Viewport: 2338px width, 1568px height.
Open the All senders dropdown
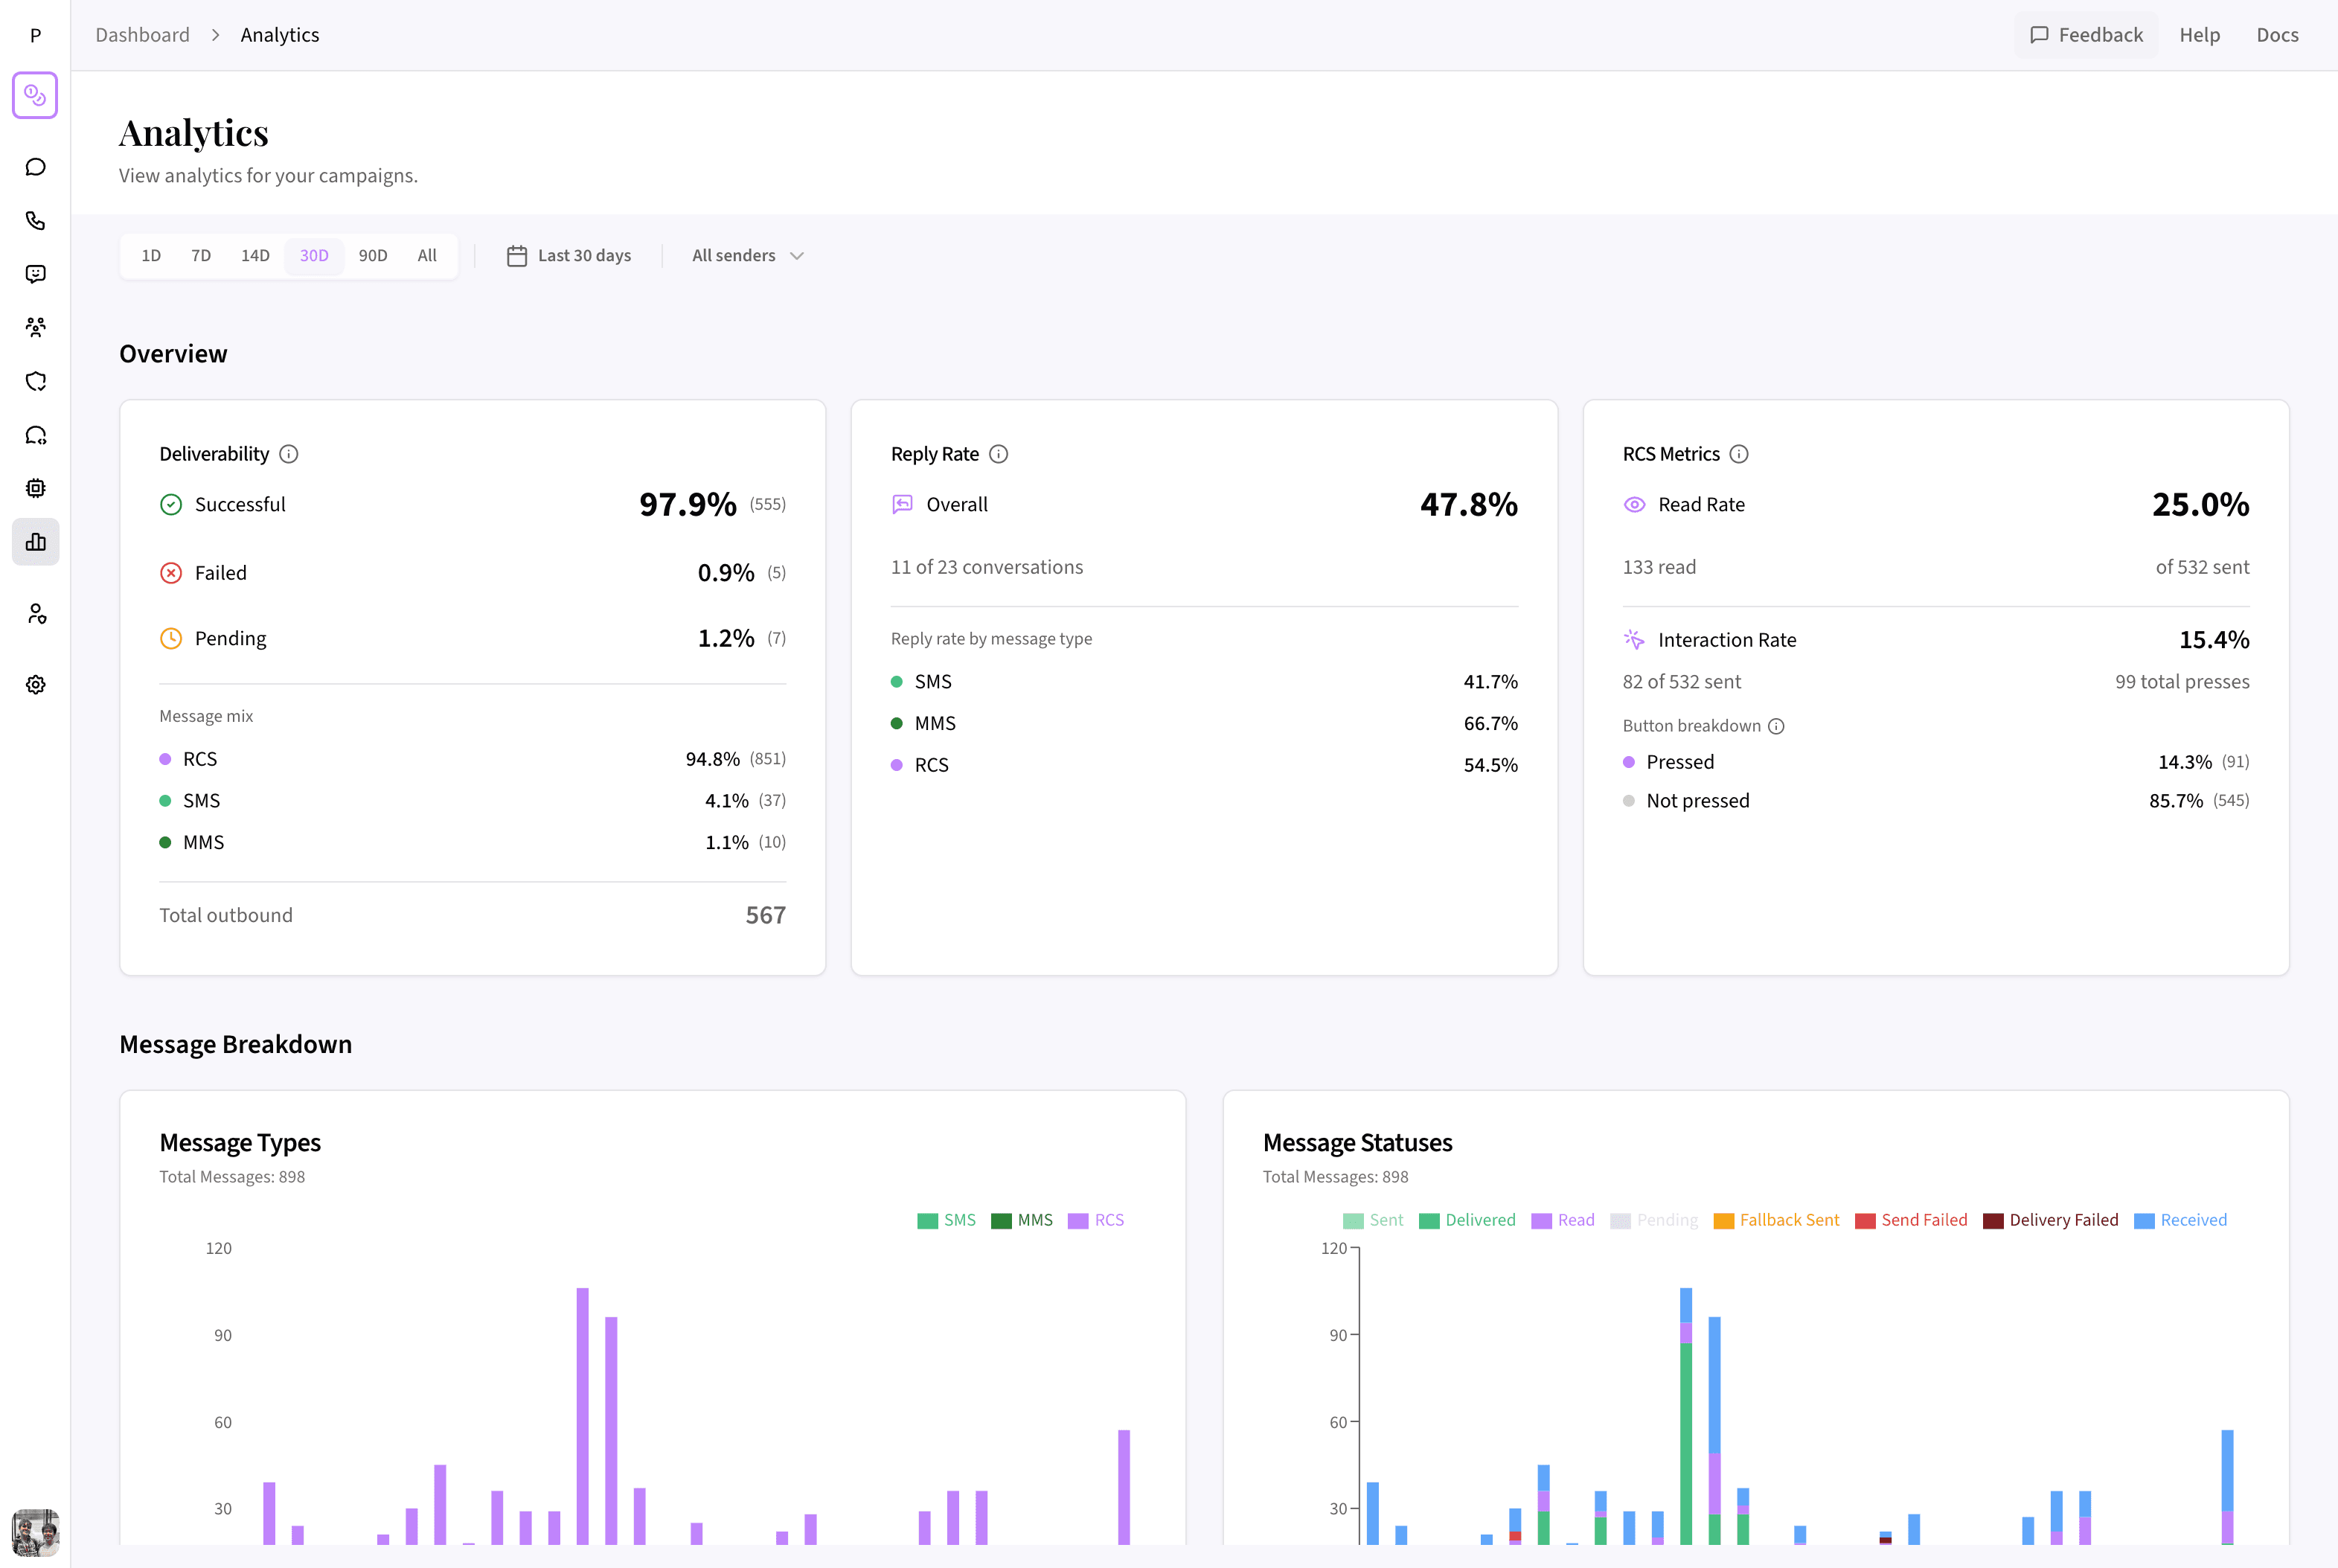746,255
